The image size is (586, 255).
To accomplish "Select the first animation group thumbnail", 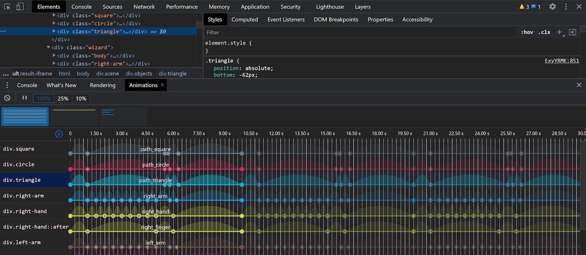I will (x=25, y=116).
